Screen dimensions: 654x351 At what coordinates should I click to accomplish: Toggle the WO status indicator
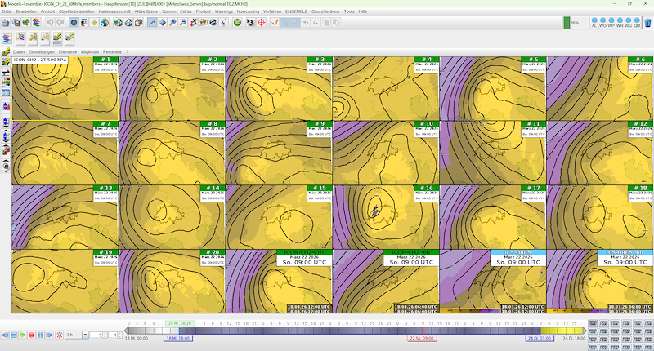point(603,23)
